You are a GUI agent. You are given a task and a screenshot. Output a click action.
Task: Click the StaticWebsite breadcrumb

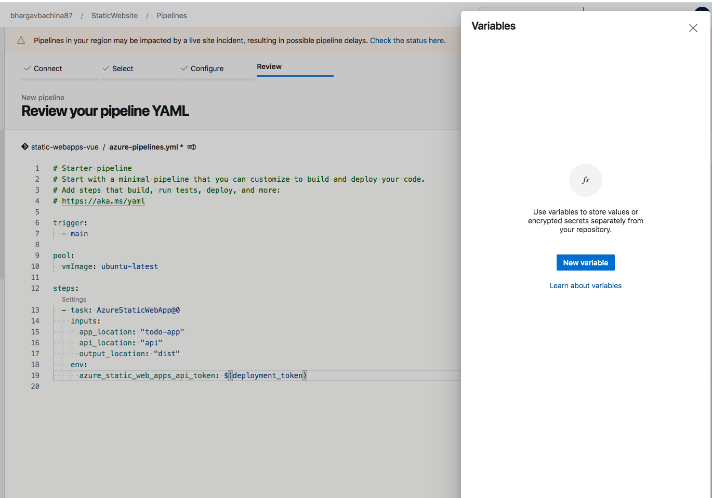click(x=114, y=15)
